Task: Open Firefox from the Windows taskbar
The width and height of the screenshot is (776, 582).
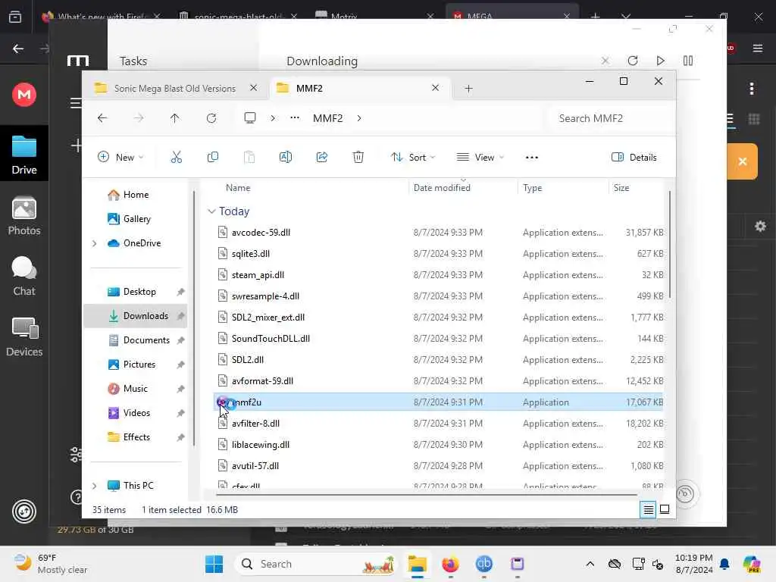Action: click(x=450, y=564)
